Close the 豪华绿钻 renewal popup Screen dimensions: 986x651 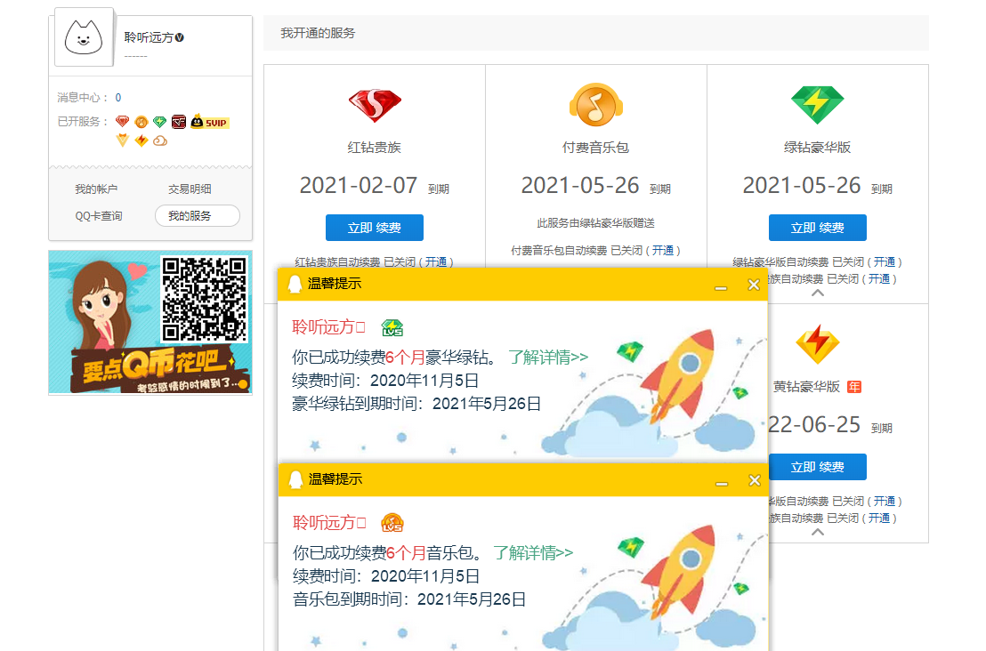[x=754, y=285]
